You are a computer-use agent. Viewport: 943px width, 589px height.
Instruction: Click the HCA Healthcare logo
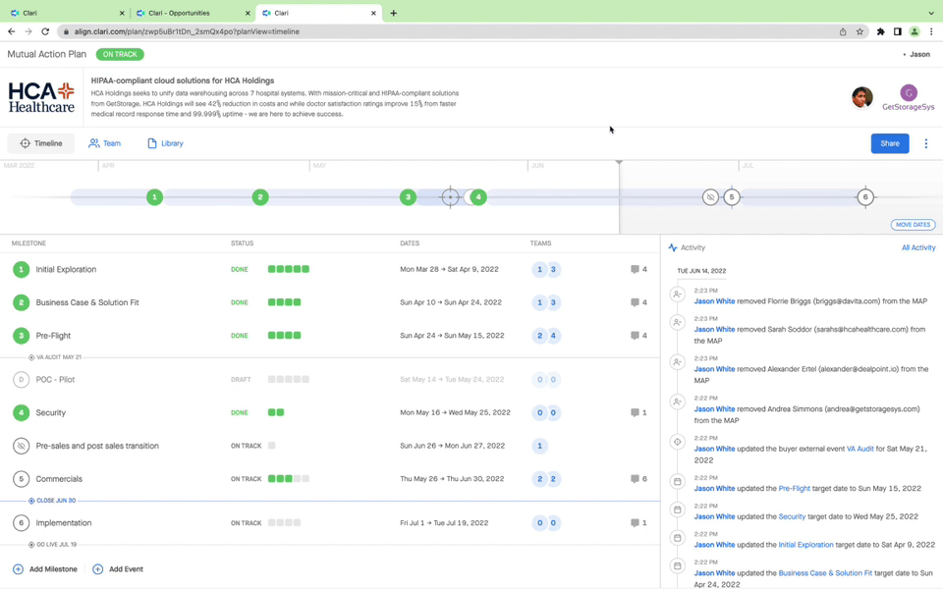(x=41, y=97)
